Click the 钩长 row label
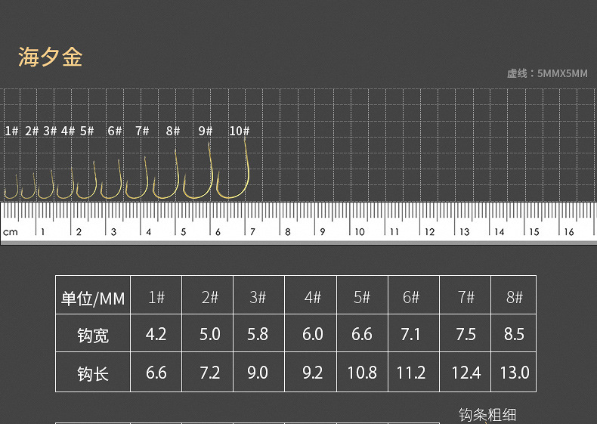 click(x=93, y=373)
